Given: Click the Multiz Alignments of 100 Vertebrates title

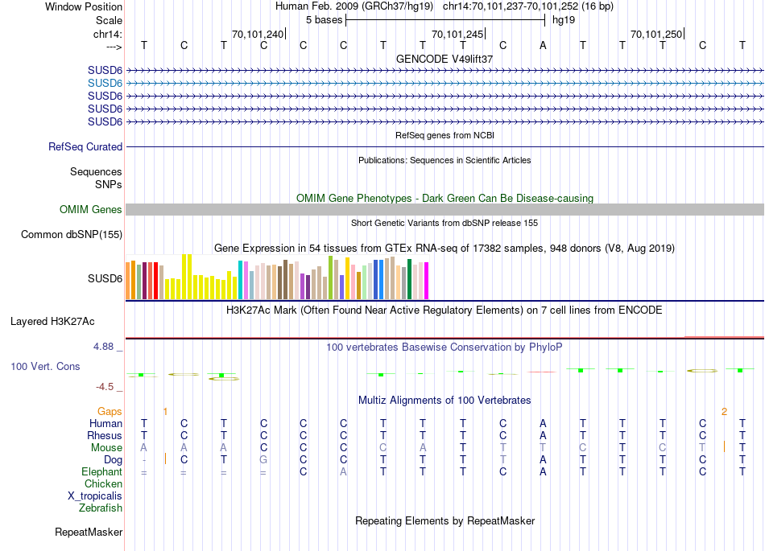Looking at the screenshot, I should pyautogui.click(x=445, y=401).
